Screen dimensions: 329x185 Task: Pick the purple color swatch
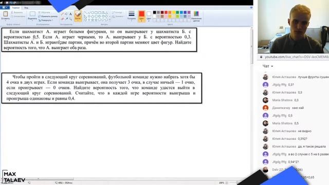click(x=189, y=12)
